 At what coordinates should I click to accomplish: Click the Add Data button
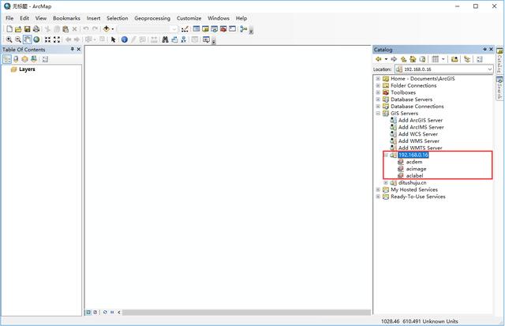point(107,29)
